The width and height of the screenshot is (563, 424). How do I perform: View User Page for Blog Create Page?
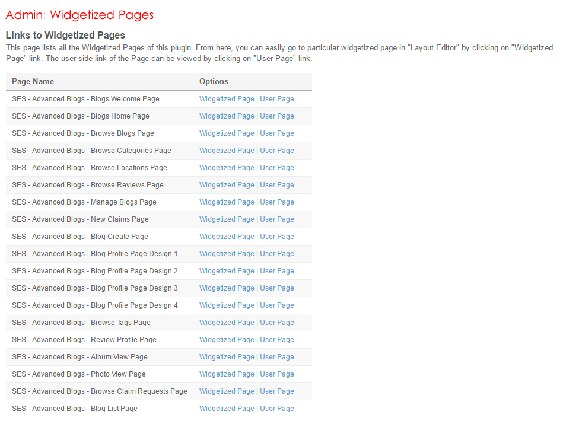[x=276, y=237]
